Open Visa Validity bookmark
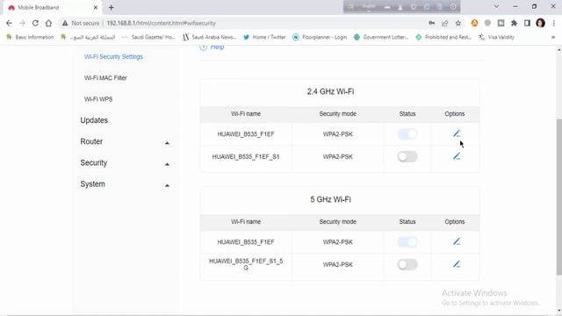This screenshot has width=562, height=316. point(496,37)
